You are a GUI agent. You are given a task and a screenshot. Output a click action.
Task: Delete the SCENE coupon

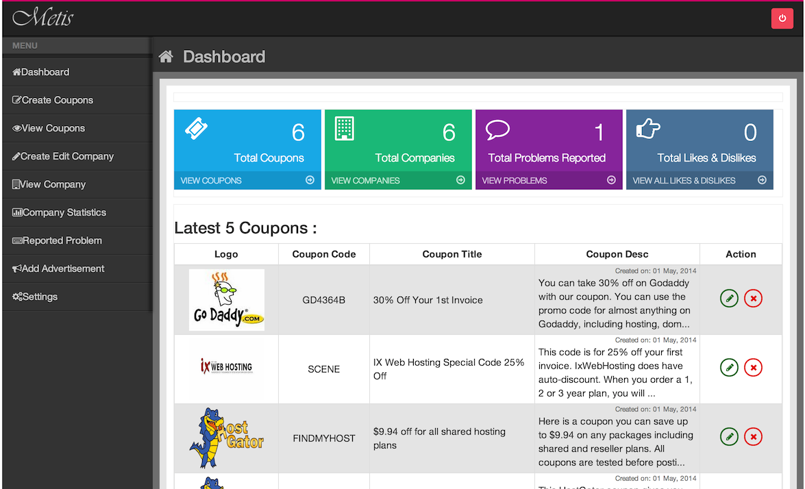point(753,367)
